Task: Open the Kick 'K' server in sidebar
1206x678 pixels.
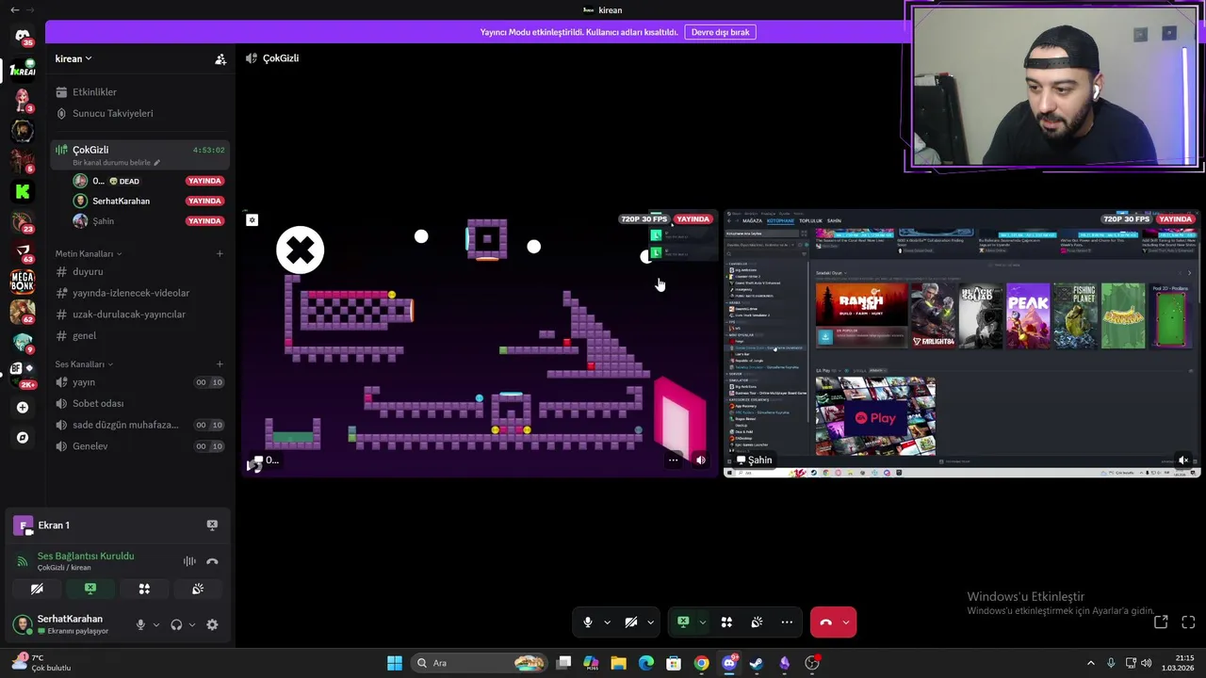Action: pos(23,191)
